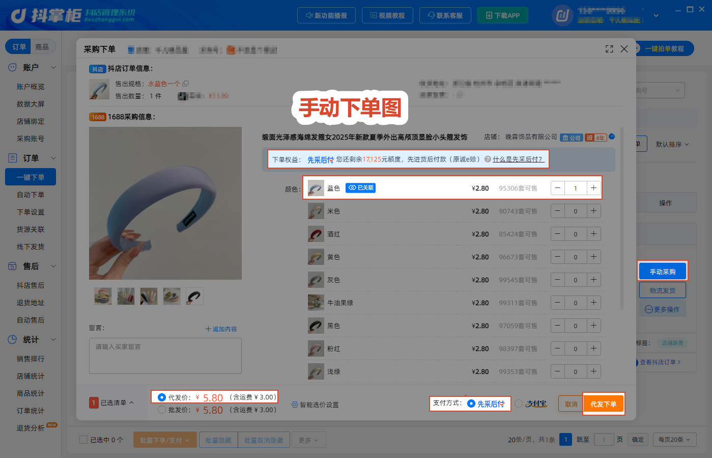
Task: Collapse the 统计 sidebar section
Action: click(53, 339)
